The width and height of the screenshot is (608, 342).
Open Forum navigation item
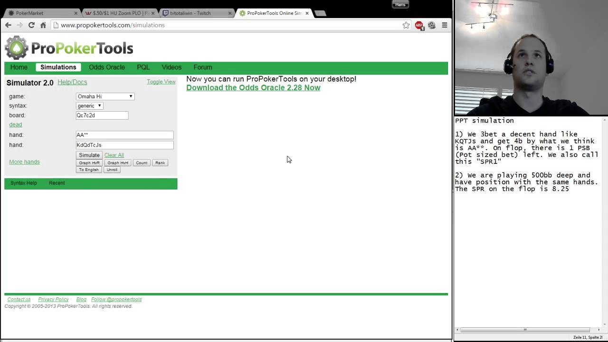point(203,67)
